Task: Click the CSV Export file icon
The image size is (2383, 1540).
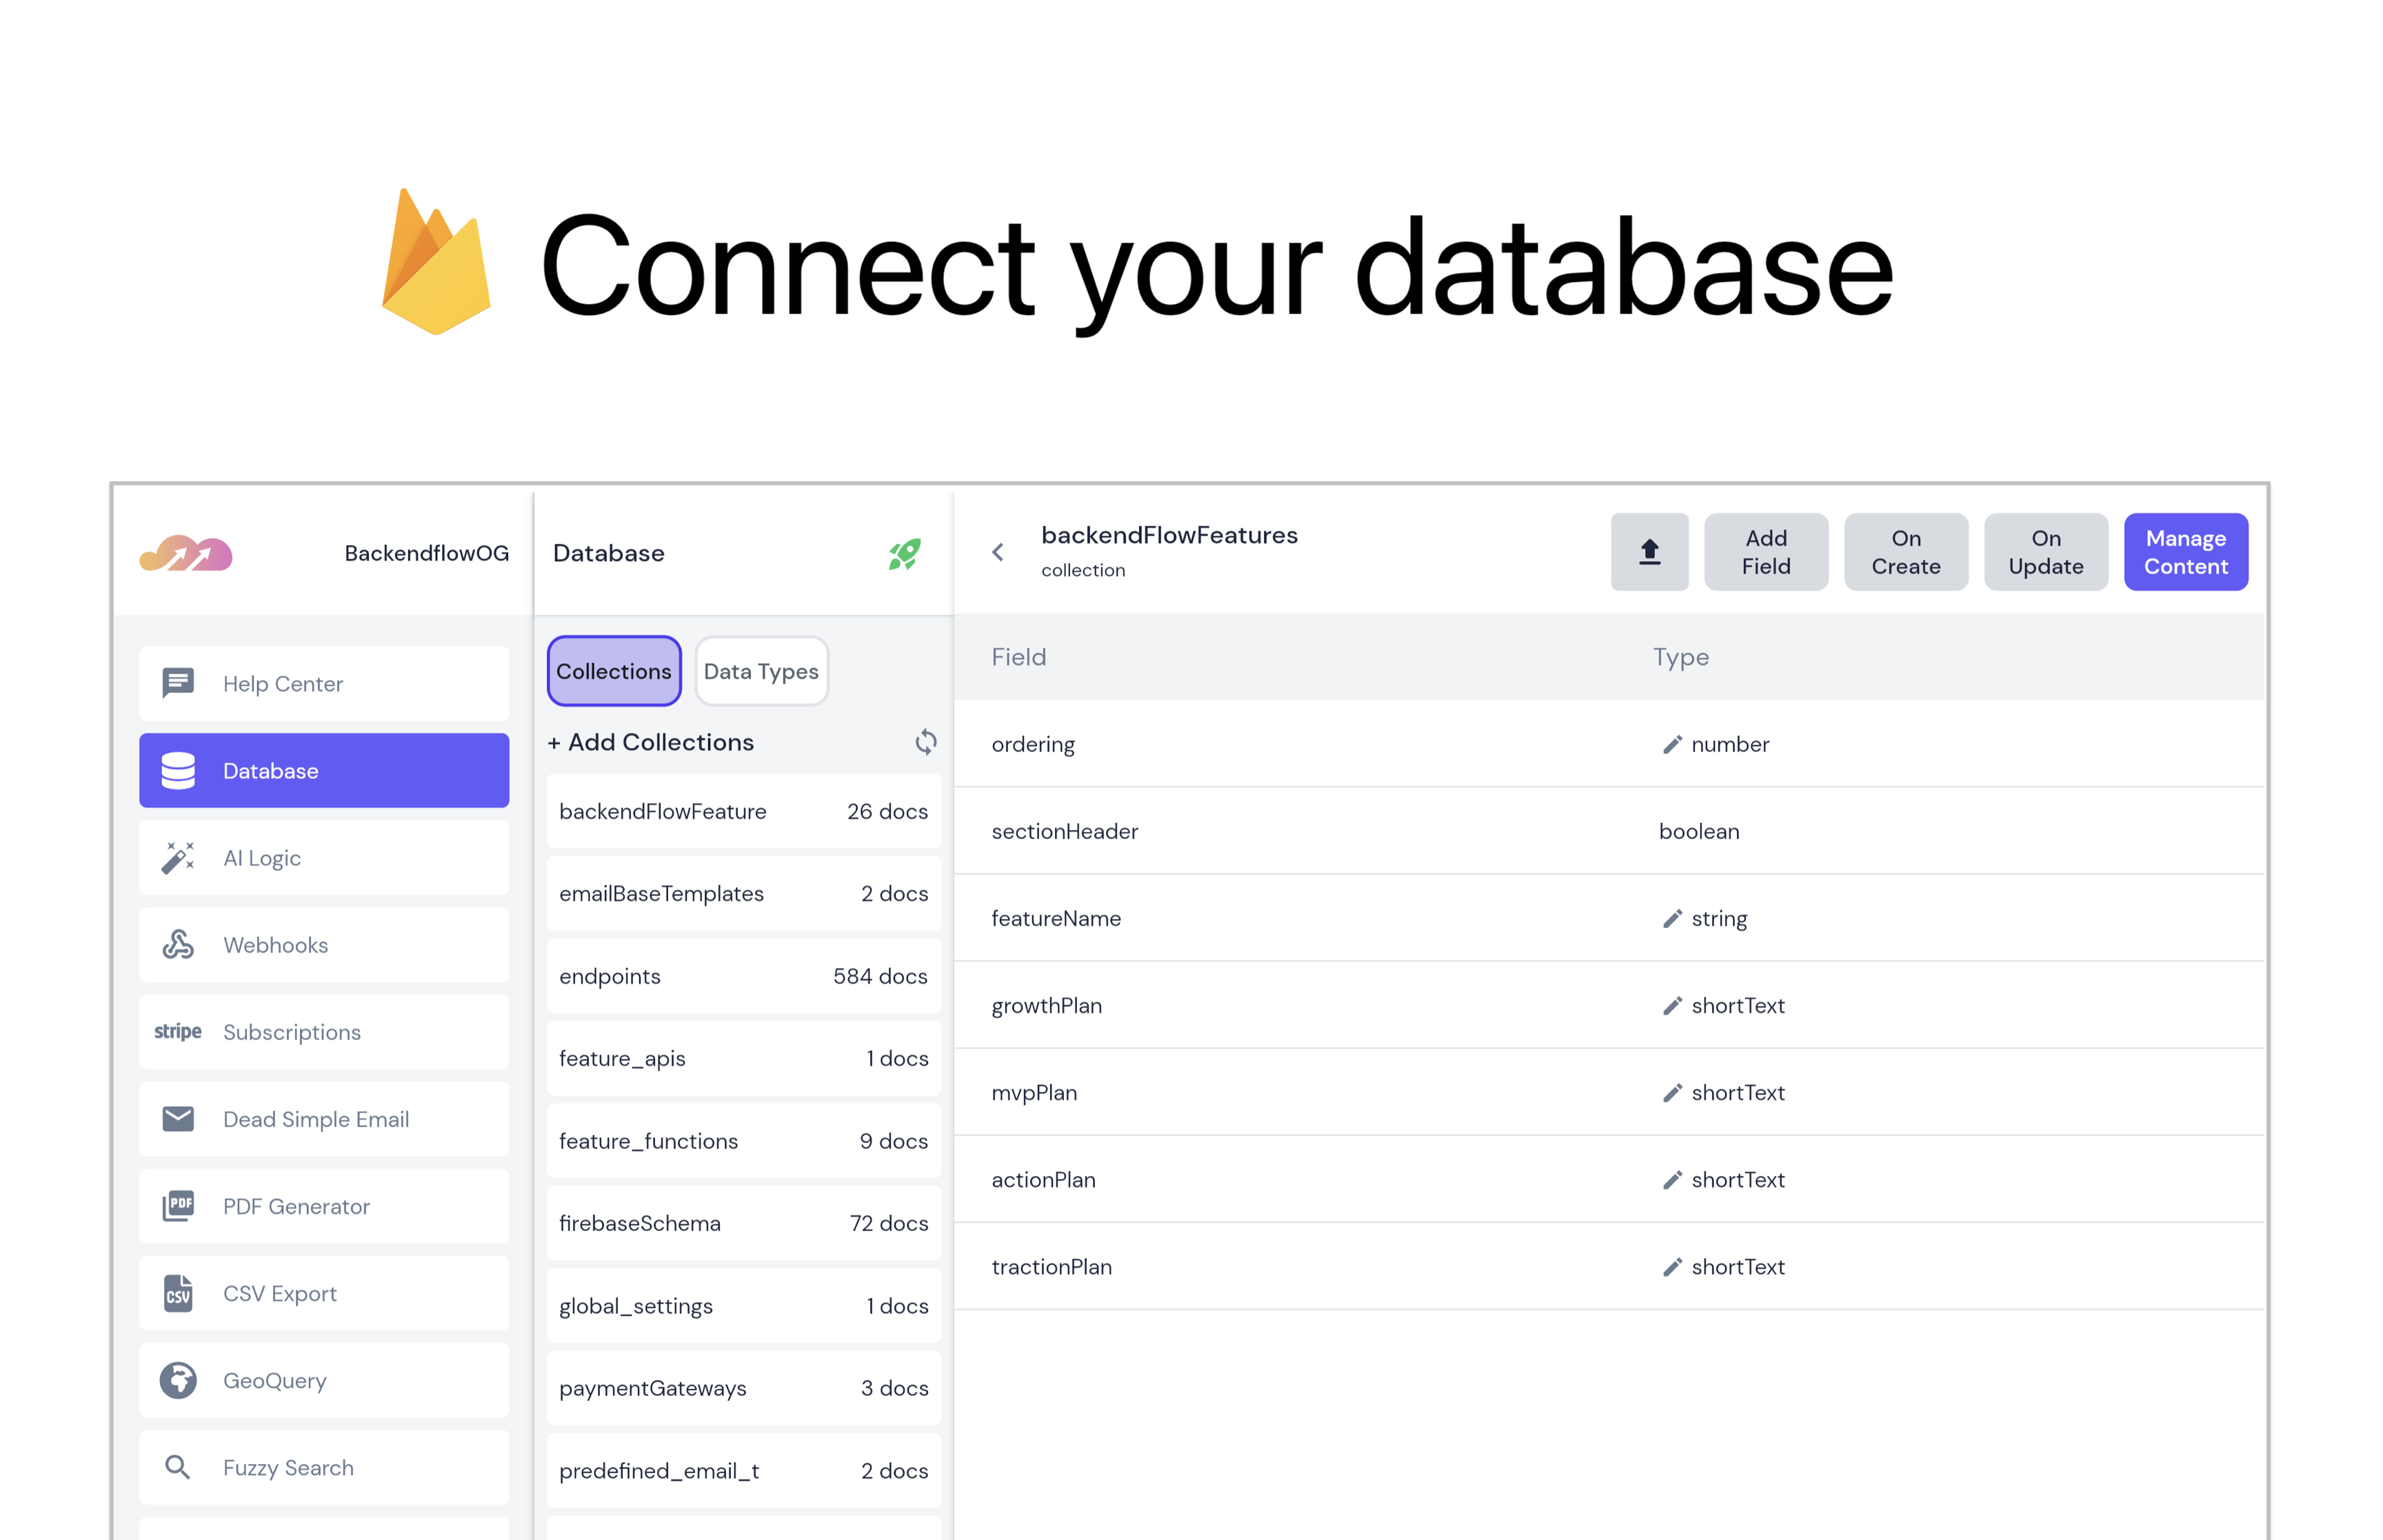Action: click(x=178, y=1293)
